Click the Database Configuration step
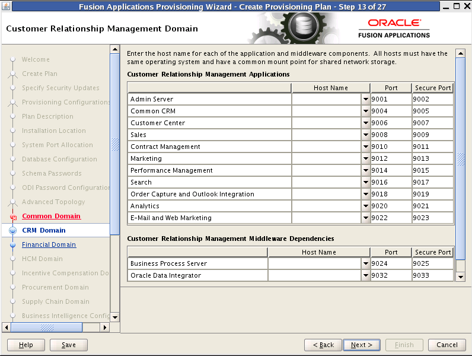Screen dimensions: 472x356 click(x=60, y=159)
